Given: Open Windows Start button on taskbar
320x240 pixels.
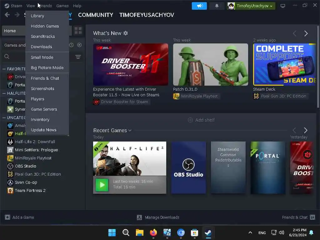Looking at the screenshot, I should click(112, 232).
